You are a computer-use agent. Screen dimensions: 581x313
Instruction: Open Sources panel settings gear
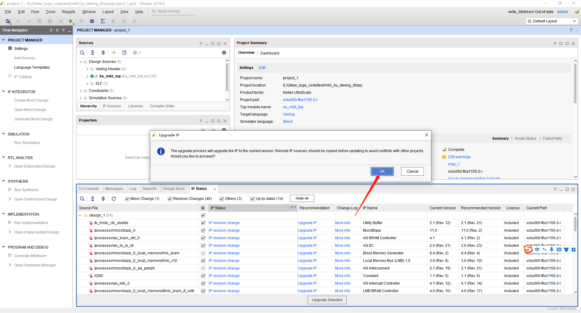click(224, 53)
